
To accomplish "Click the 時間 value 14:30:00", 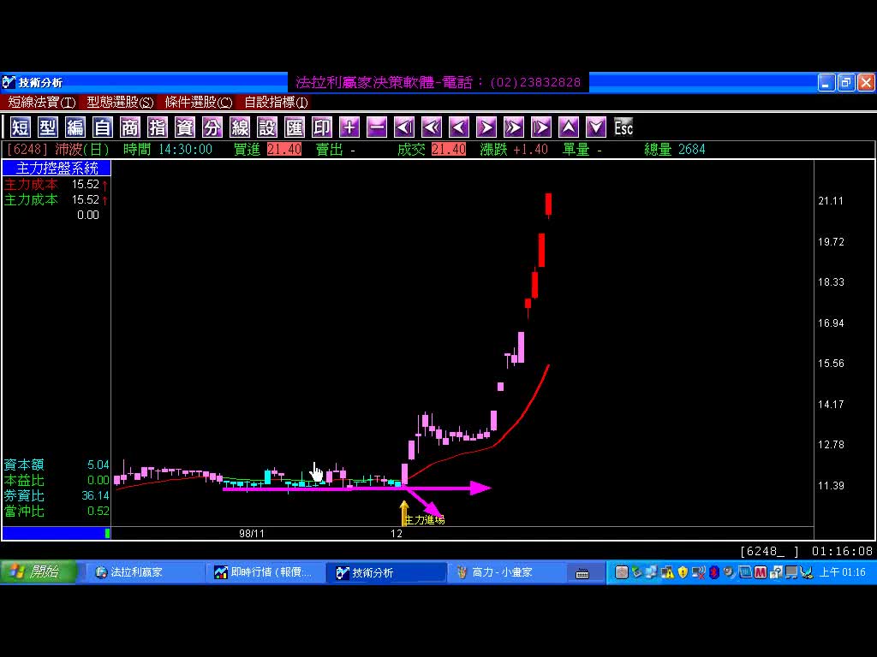I will point(185,149).
